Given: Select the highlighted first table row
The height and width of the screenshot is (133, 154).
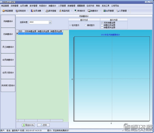Looking at the screenshot, I should tap(41, 34).
